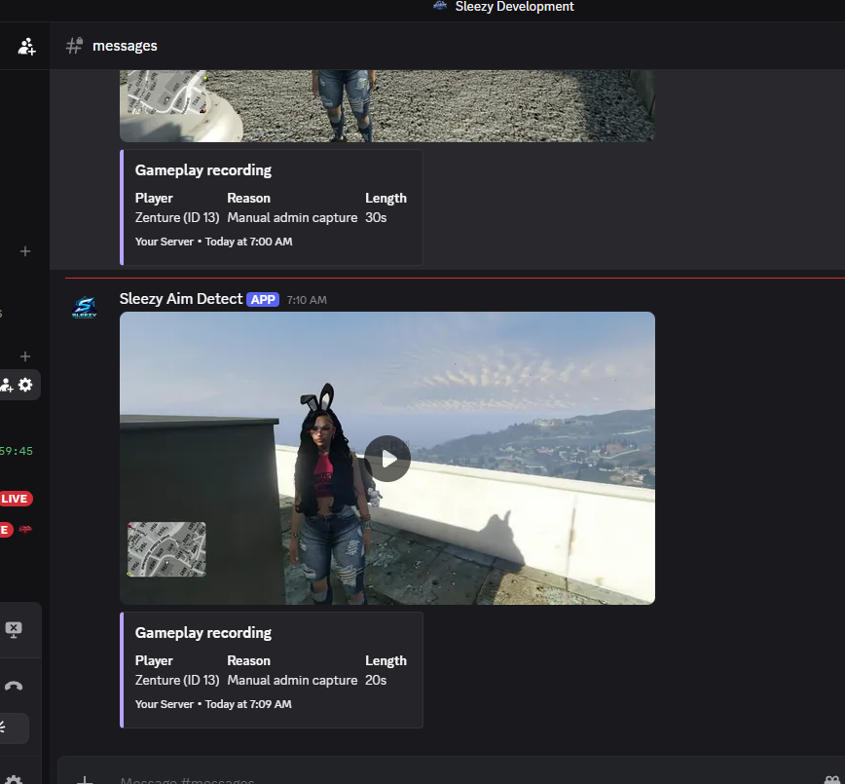
Task: Click the invite-people icon beside the sidebar gear
Action: coord(7,385)
